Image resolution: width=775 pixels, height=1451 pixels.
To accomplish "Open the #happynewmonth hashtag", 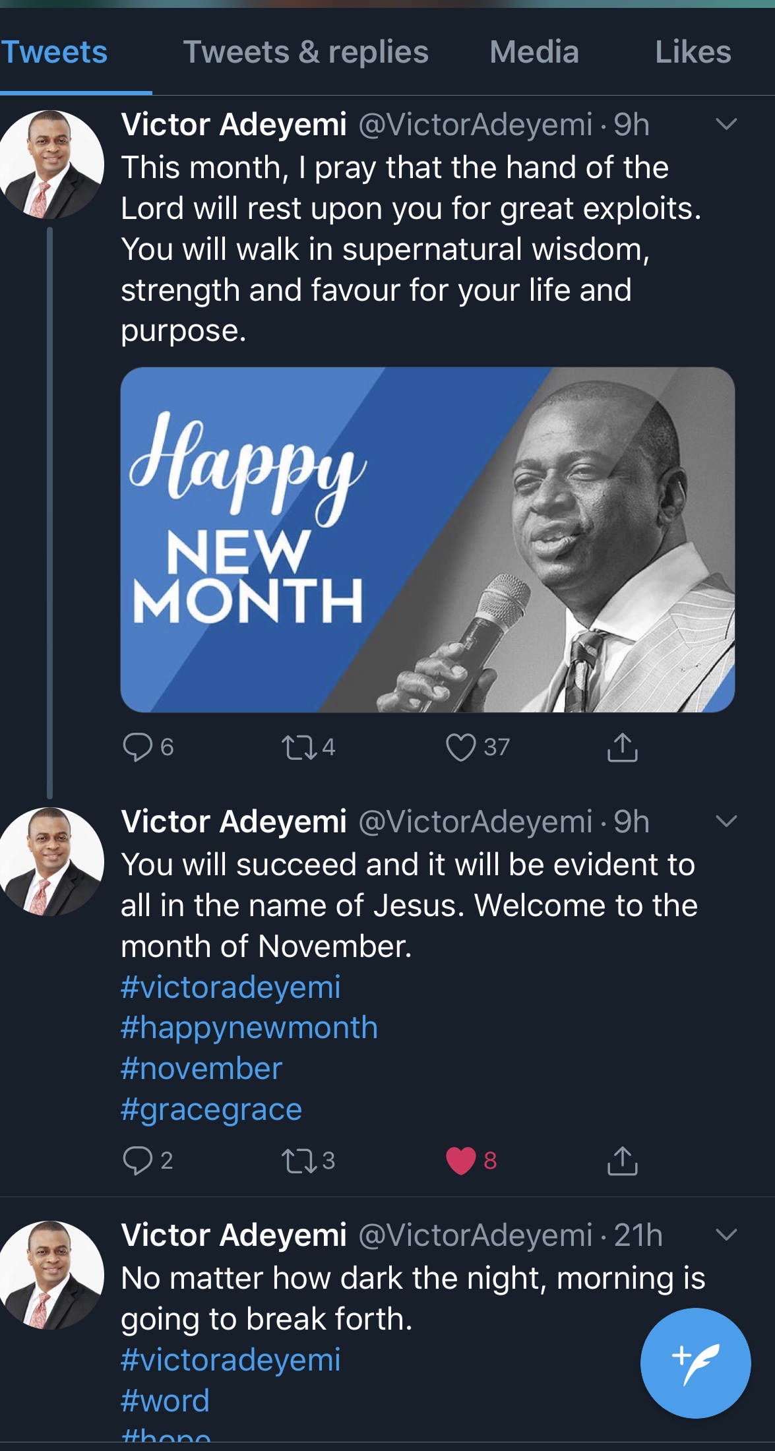I will coord(249,1028).
